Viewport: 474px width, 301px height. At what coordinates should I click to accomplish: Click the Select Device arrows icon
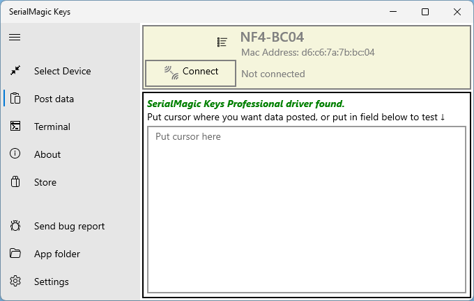pyautogui.click(x=15, y=71)
